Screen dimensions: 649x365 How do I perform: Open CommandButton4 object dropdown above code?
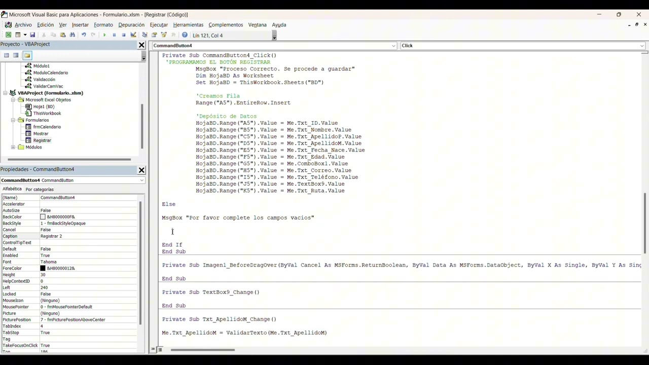pos(393,46)
